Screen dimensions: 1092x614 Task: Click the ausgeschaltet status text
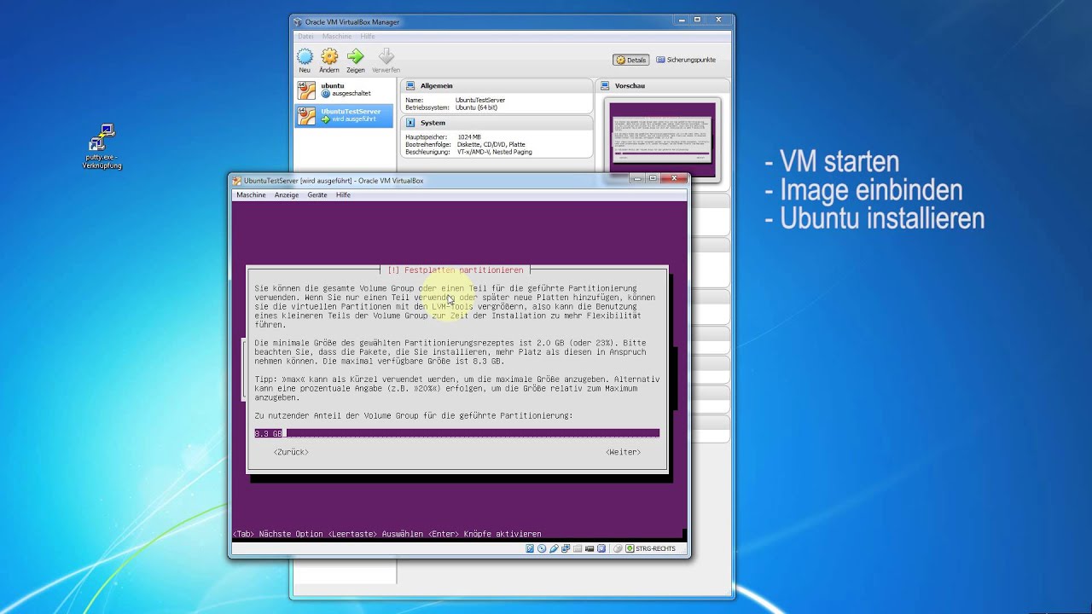351,94
